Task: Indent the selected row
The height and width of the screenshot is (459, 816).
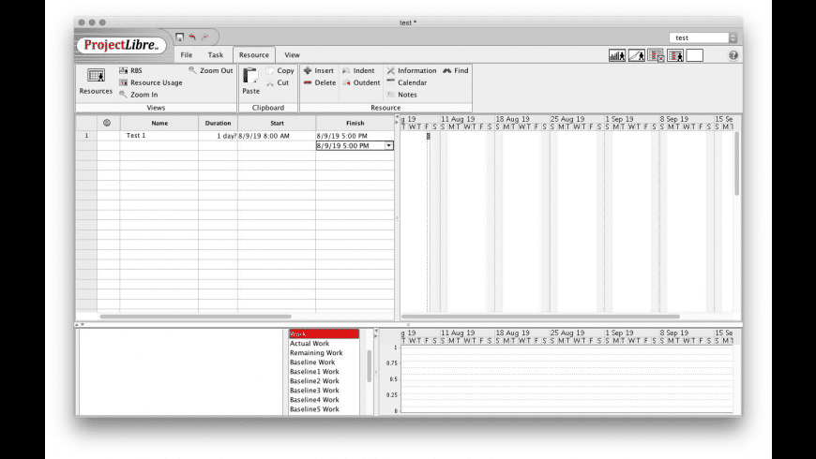Action: point(358,70)
